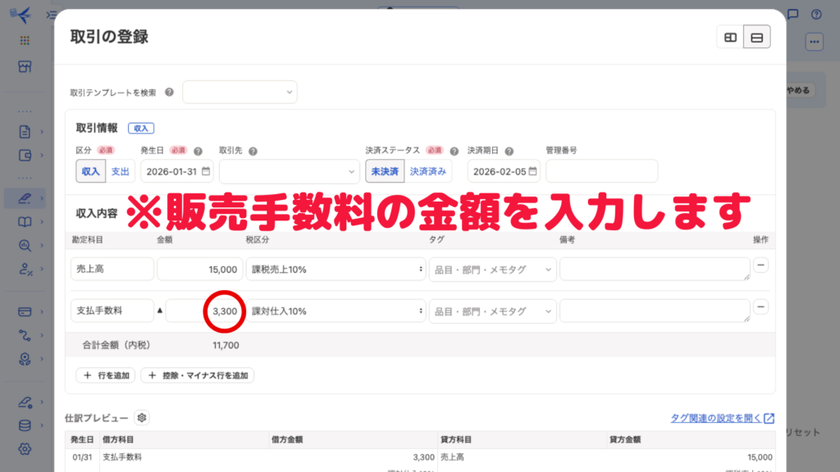Image resolution: width=840 pixels, height=472 pixels.
Task: Expand the 取引テンプレート search dropdown
Action: click(240, 93)
